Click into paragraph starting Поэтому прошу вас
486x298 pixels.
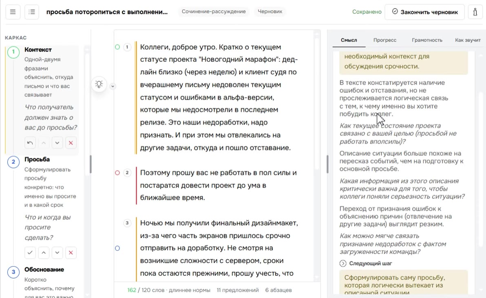pyautogui.click(x=219, y=185)
